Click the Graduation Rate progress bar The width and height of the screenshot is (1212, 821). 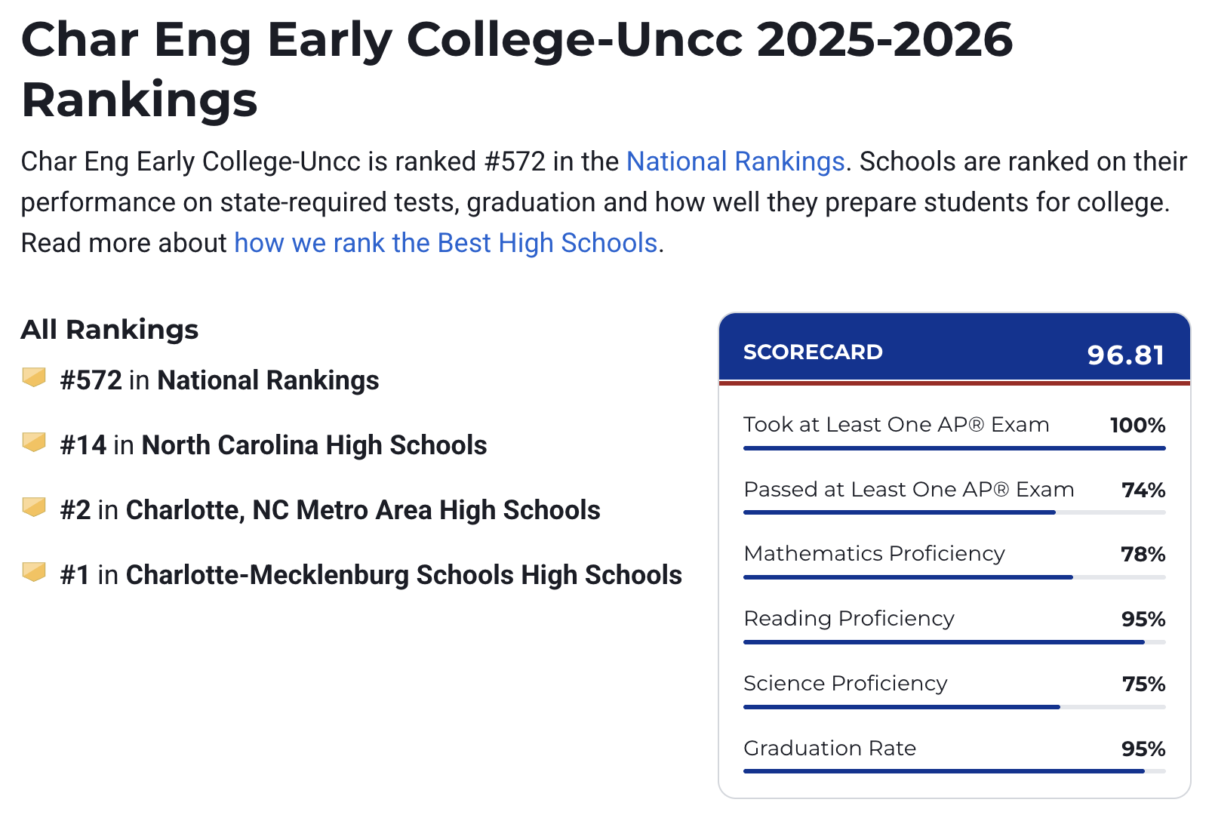[x=954, y=771]
